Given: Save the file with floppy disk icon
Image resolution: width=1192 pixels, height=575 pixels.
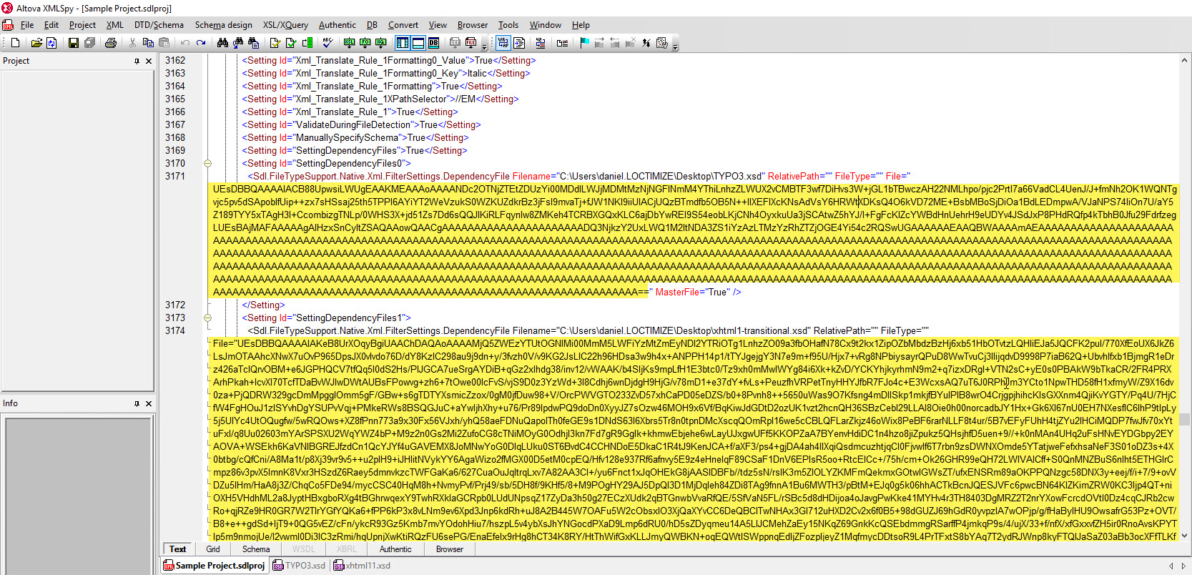Looking at the screenshot, I should (x=73, y=43).
